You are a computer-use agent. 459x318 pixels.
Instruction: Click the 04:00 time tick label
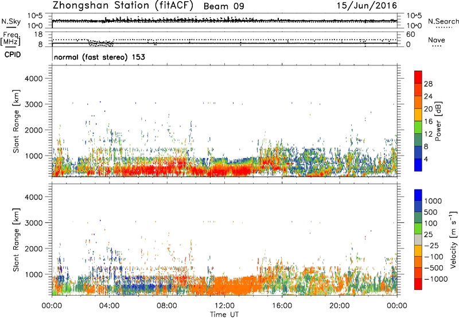(x=109, y=306)
